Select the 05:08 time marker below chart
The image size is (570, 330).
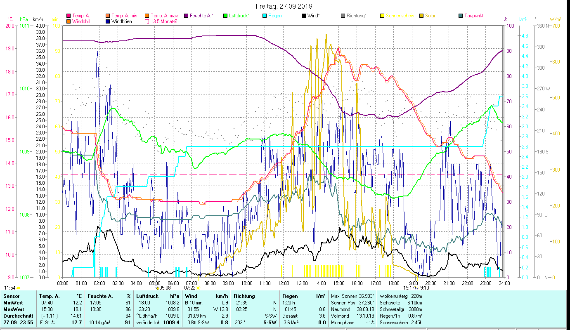pyautogui.click(x=165, y=288)
